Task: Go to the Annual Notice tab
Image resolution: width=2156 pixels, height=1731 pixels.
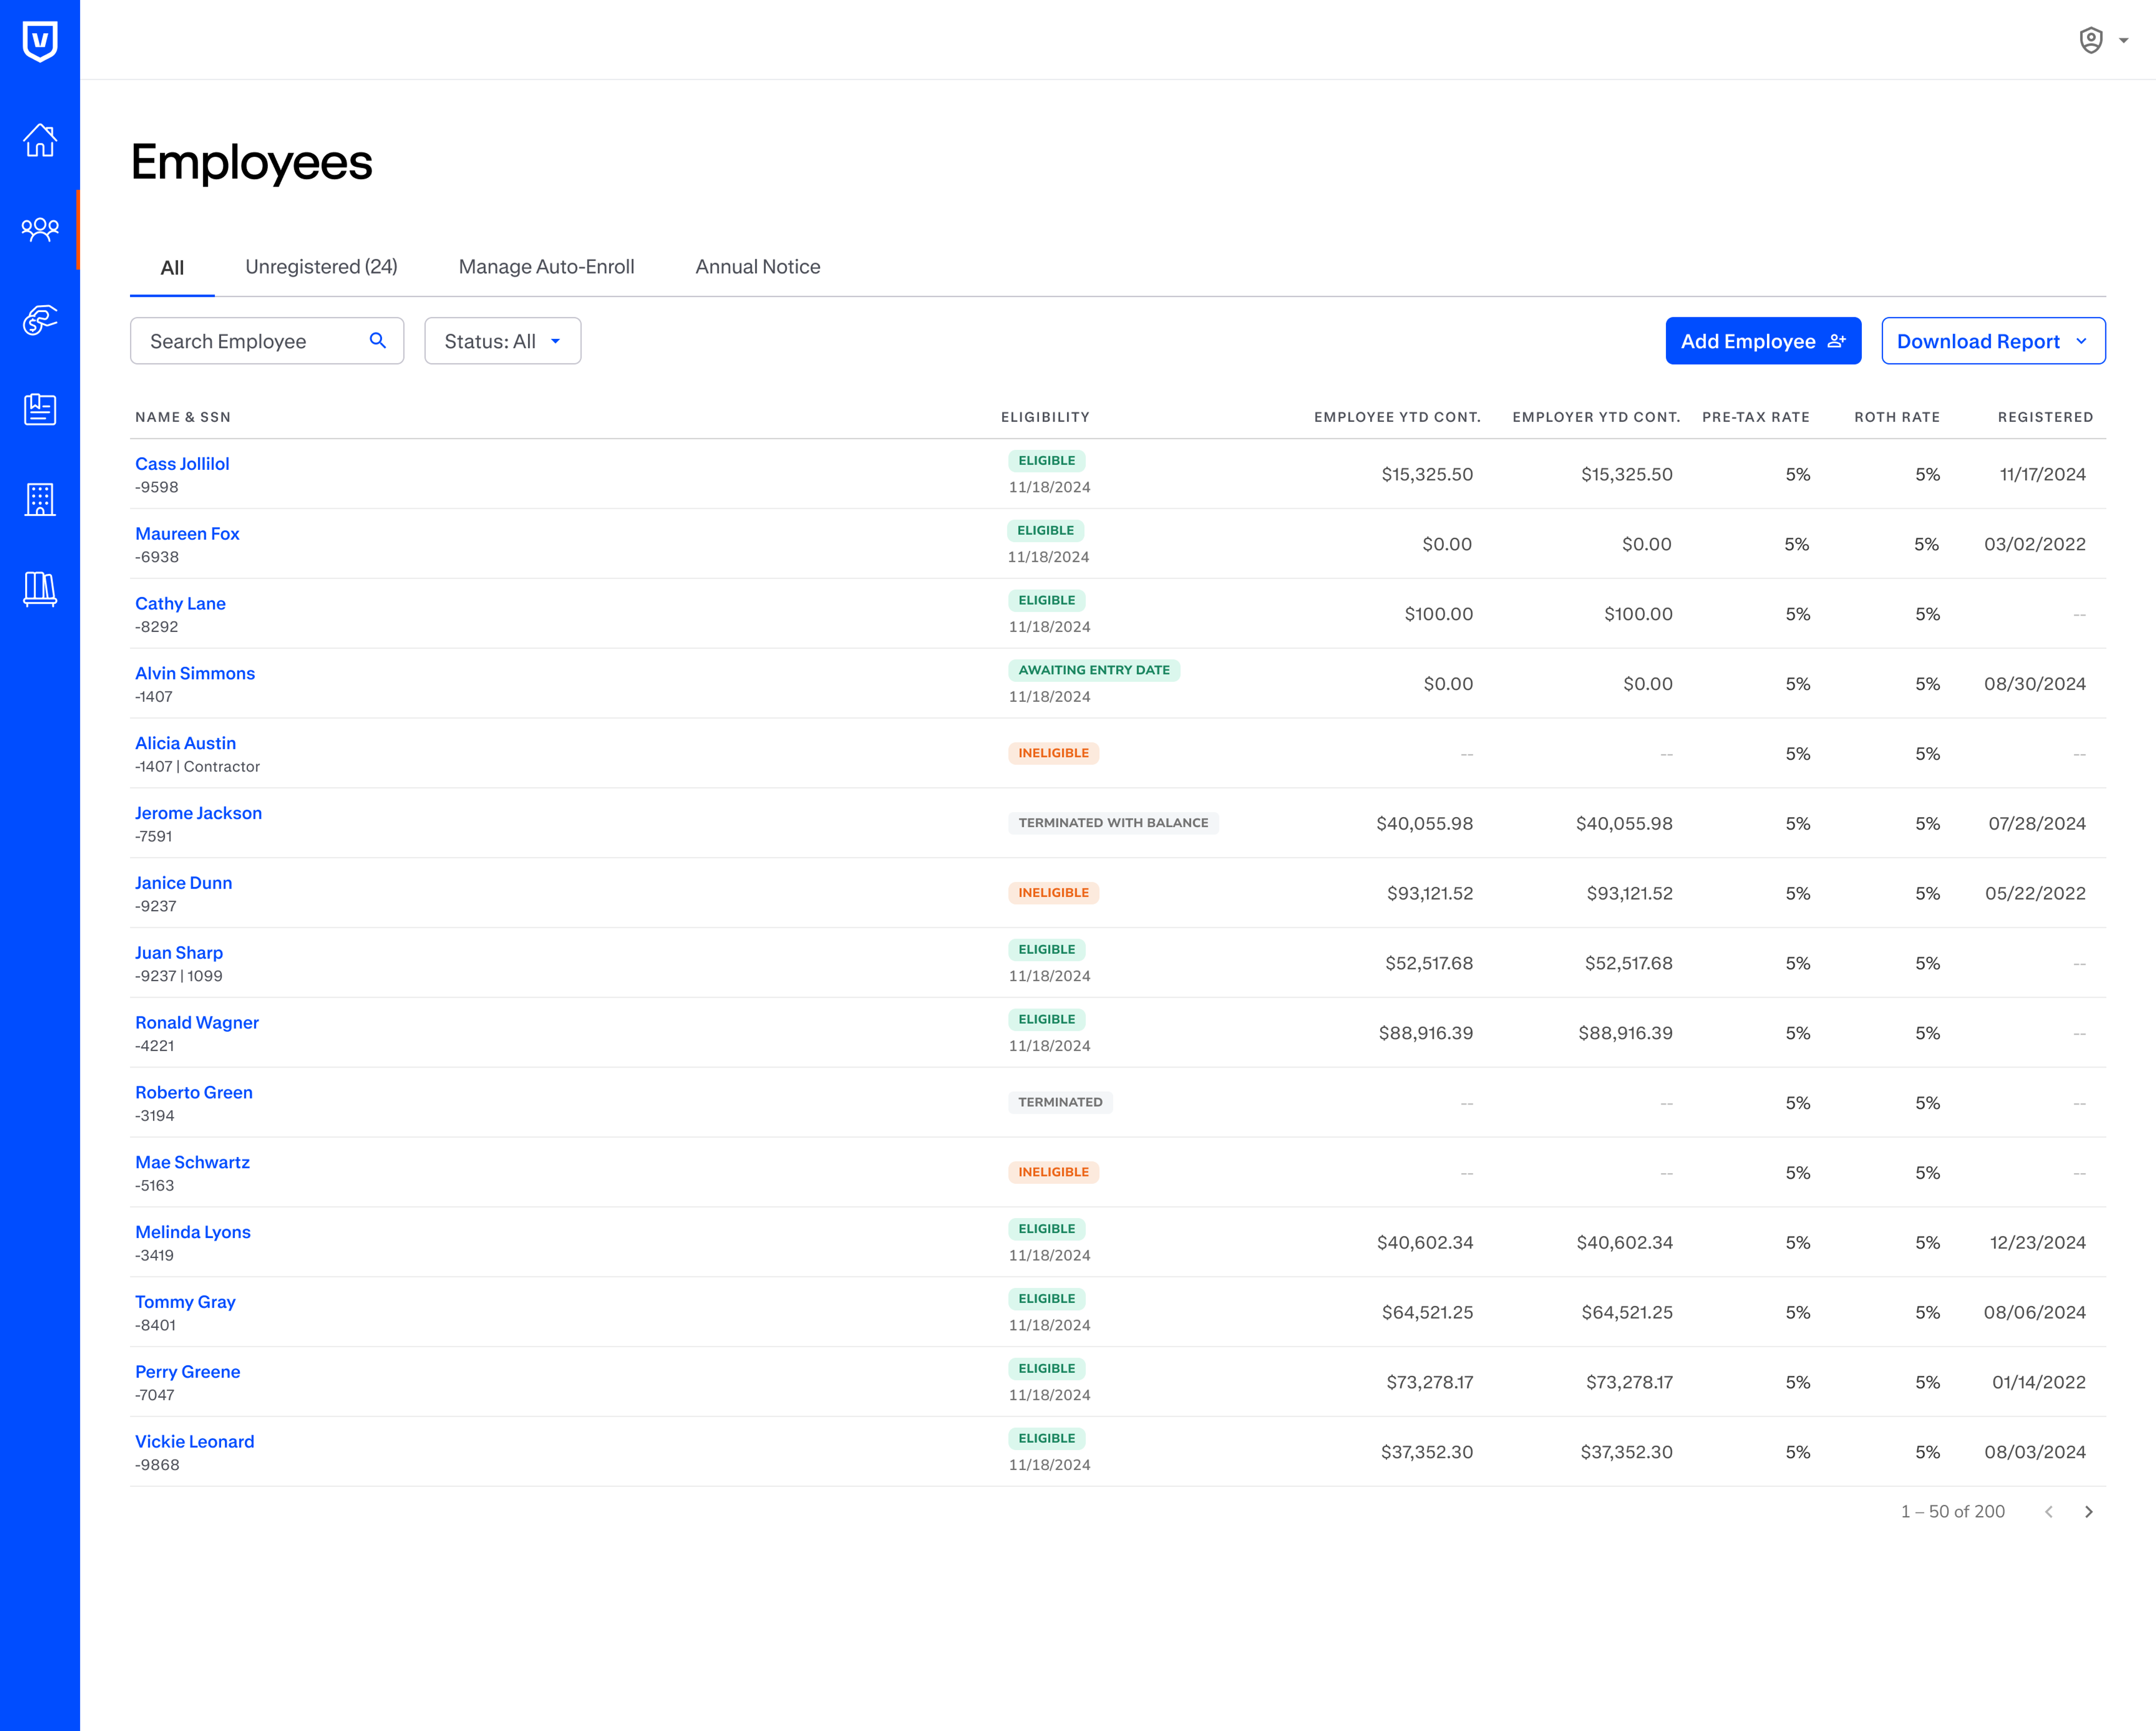Action: tap(757, 267)
